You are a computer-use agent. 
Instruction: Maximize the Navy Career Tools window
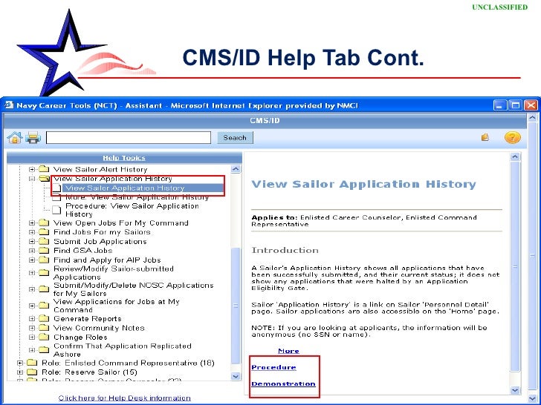(516, 105)
